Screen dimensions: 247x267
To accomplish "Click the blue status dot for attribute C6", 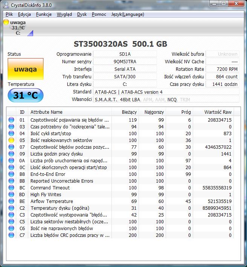I will click(11, 228).
